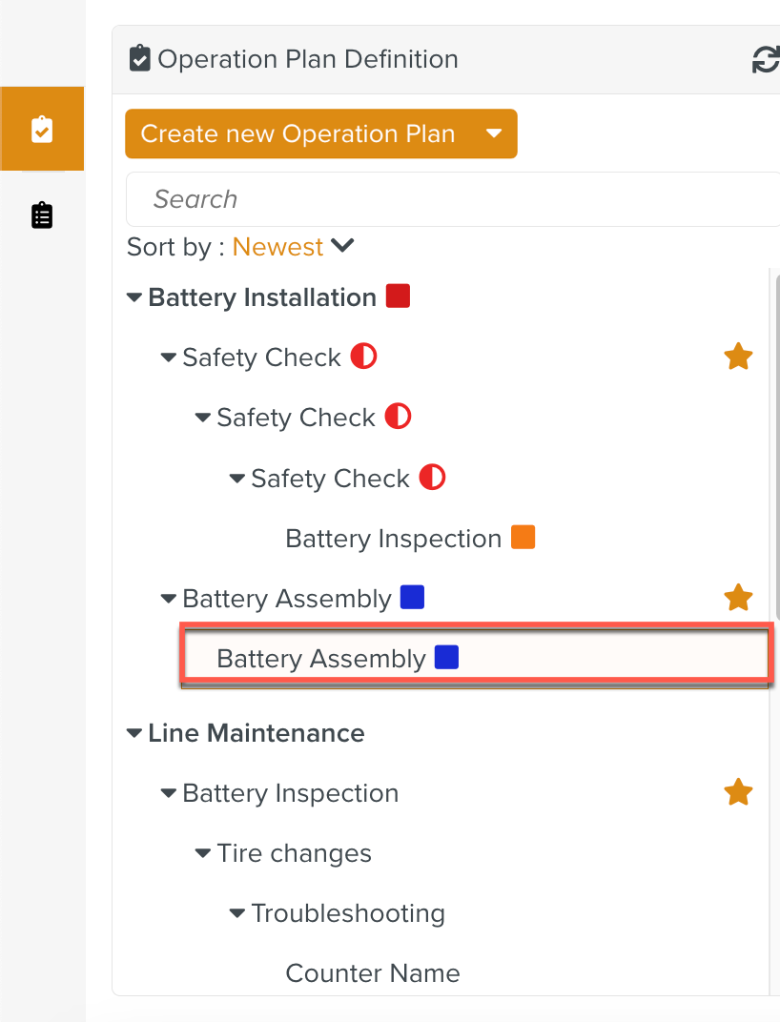Click Create new Operation Plan button
The width and height of the screenshot is (780, 1022).
pyautogui.click(x=298, y=133)
